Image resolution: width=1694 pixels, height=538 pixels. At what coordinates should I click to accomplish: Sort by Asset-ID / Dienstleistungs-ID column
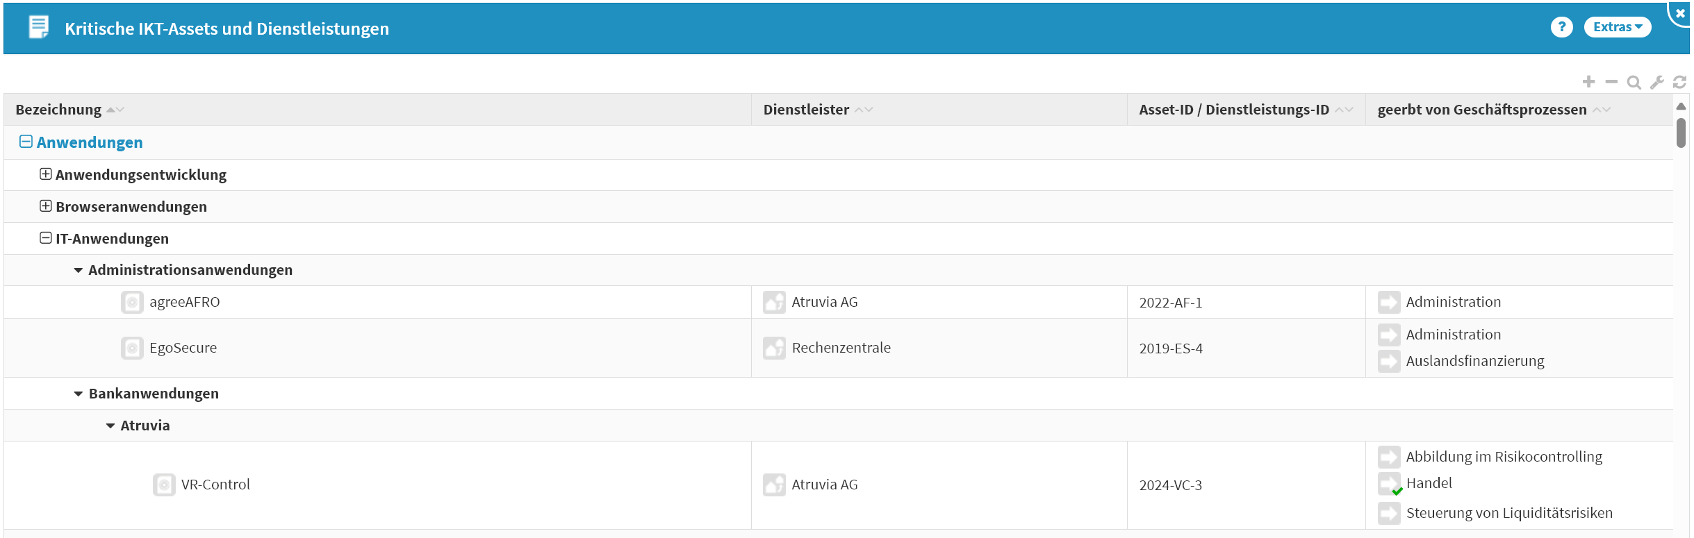pyautogui.click(x=1233, y=110)
